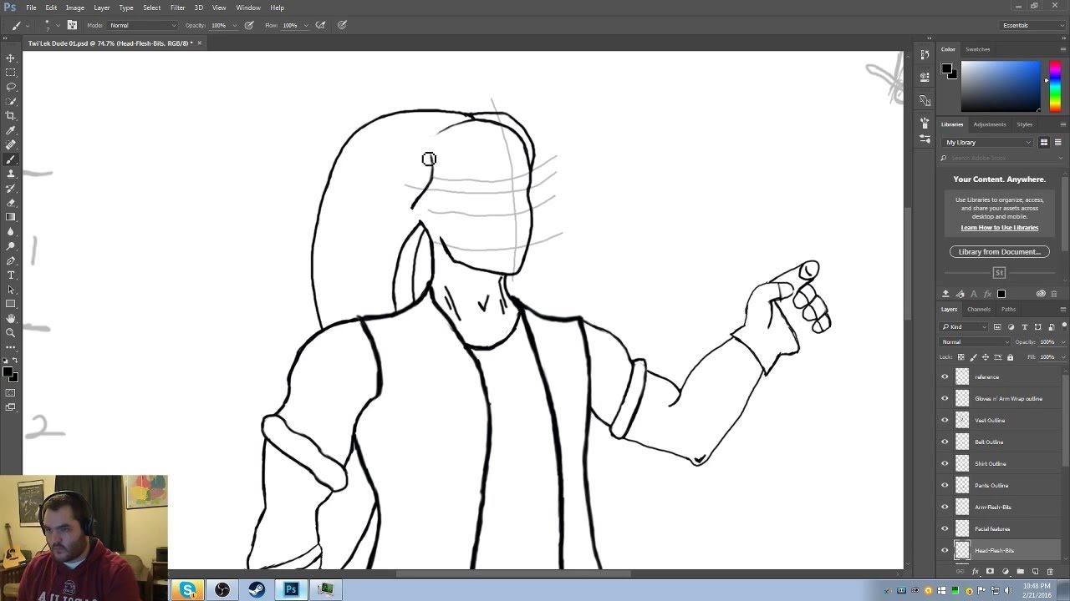Image resolution: width=1070 pixels, height=601 pixels.
Task: Hide the Vest Outline layer
Action: tap(945, 420)
